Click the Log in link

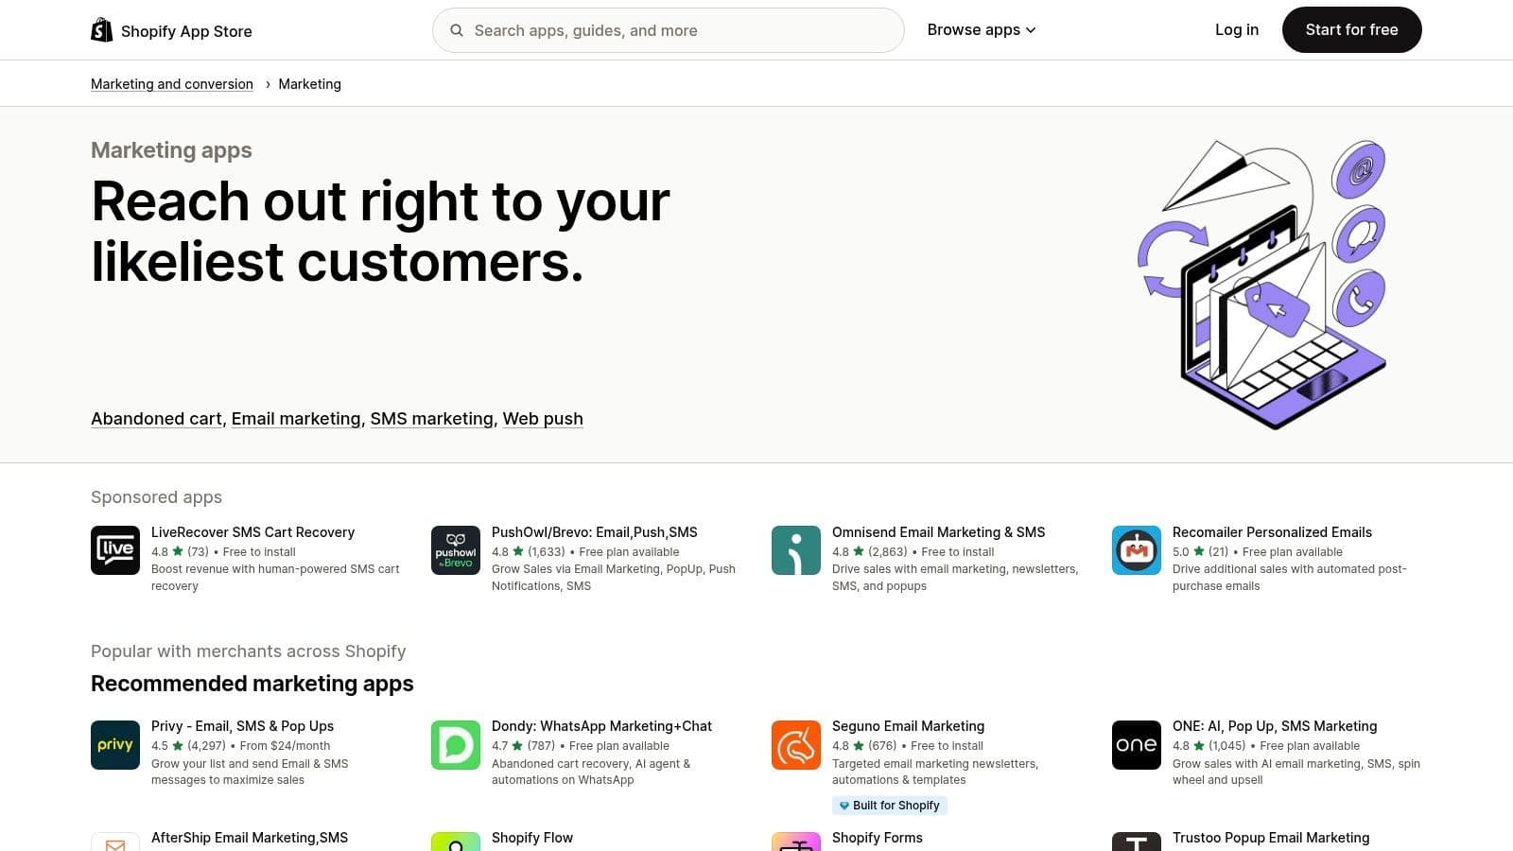point(1237,30)
